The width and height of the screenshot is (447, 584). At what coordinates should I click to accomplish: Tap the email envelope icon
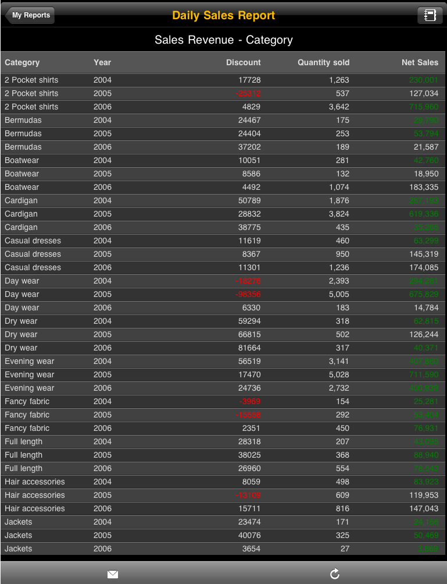113,574
